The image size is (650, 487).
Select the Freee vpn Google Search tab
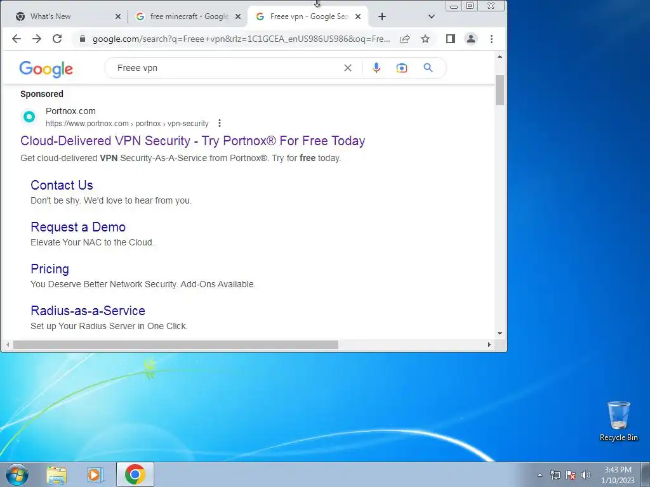(x=308, y=16)
